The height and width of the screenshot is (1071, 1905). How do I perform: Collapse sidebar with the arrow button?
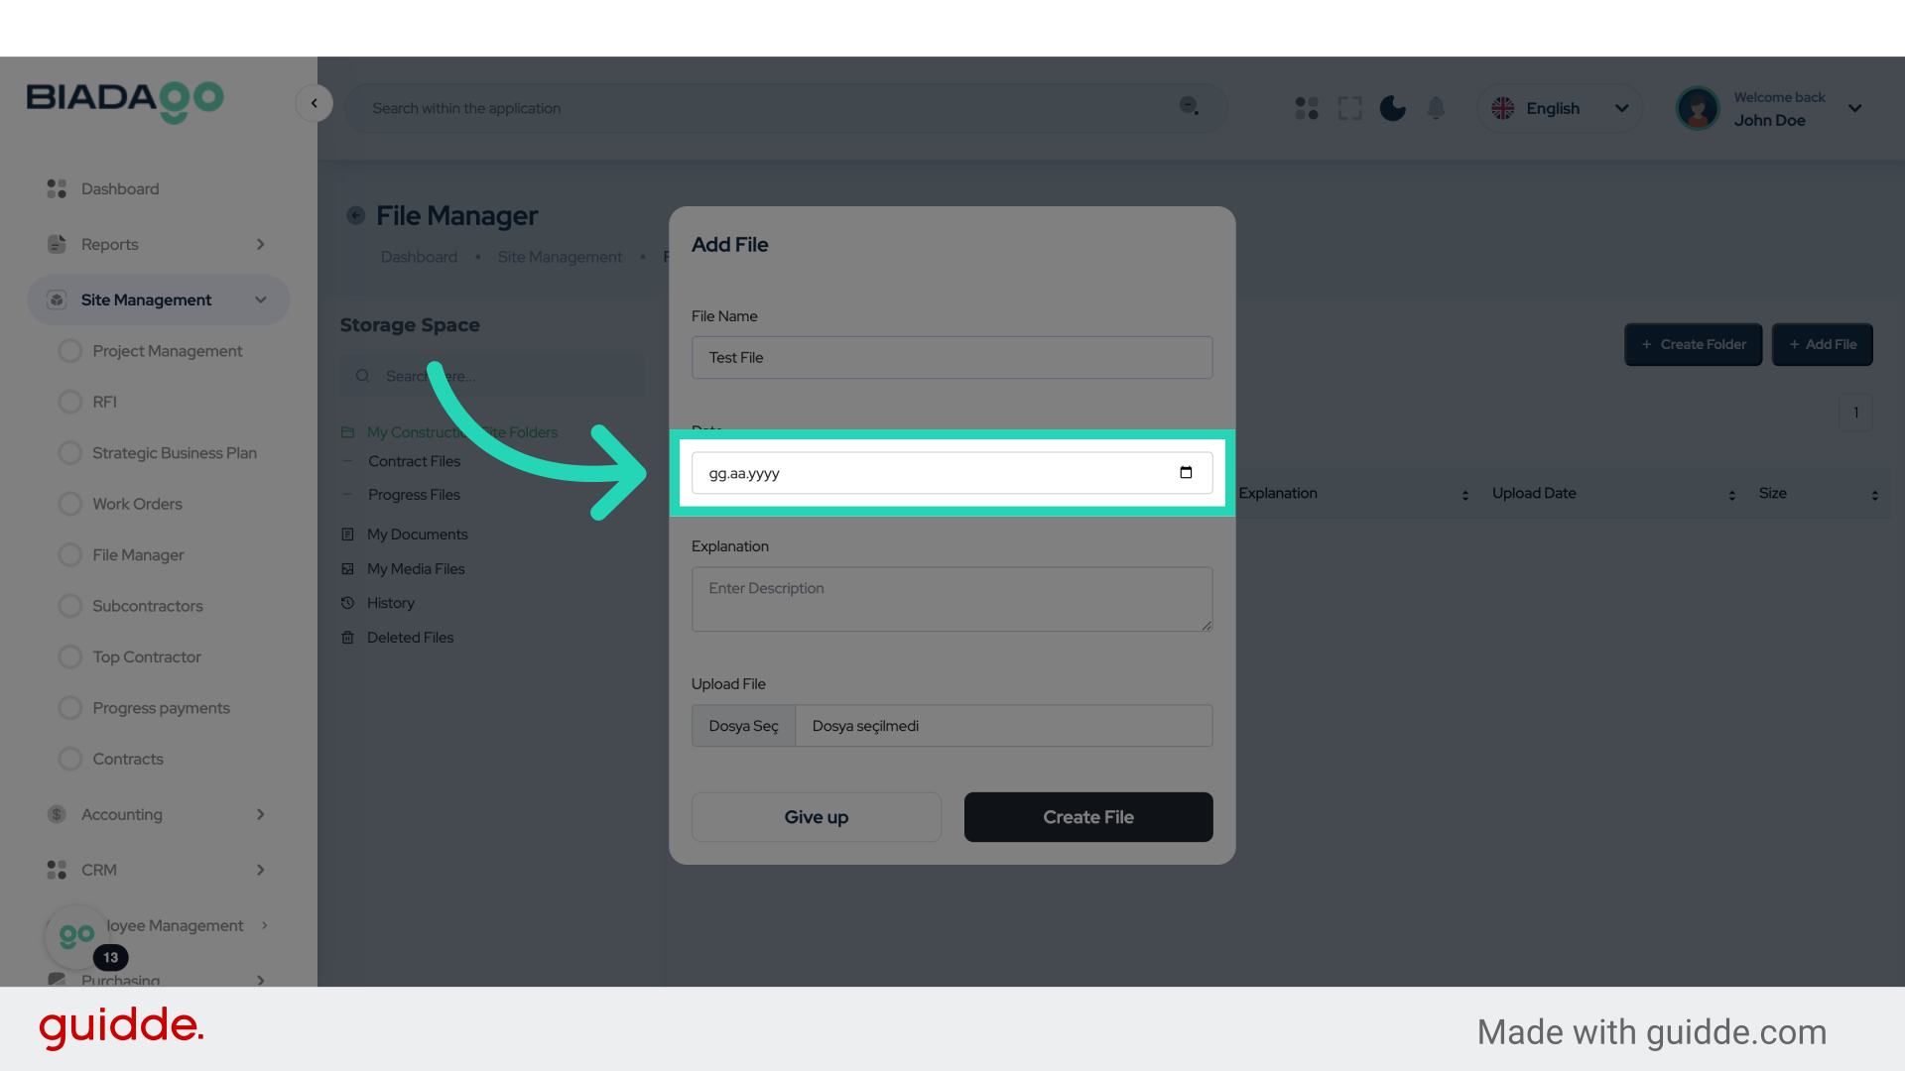[x=315, y=103]
